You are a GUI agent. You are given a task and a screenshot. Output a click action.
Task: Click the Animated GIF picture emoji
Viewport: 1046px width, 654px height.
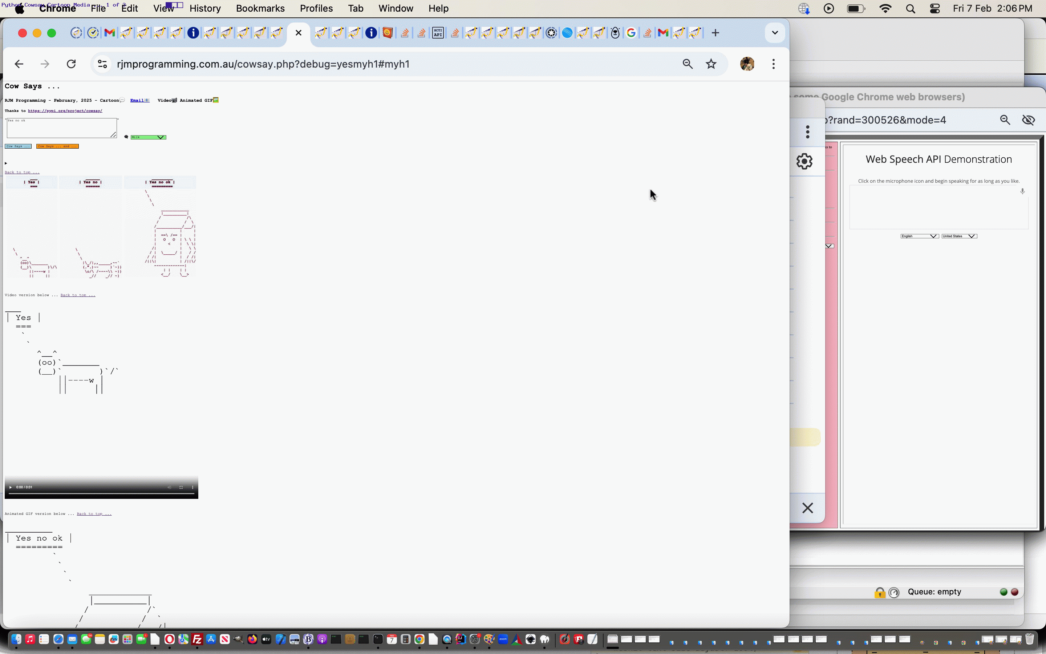click(x=216, y=100)
